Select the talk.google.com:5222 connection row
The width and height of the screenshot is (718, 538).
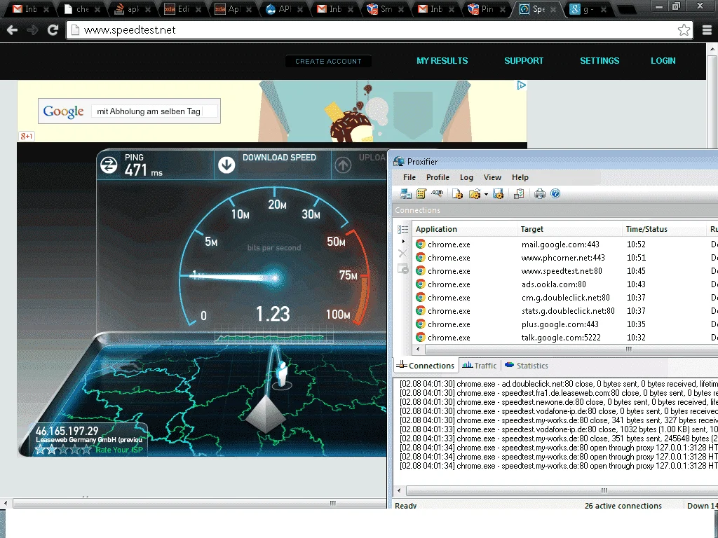[x=564, y=338]
